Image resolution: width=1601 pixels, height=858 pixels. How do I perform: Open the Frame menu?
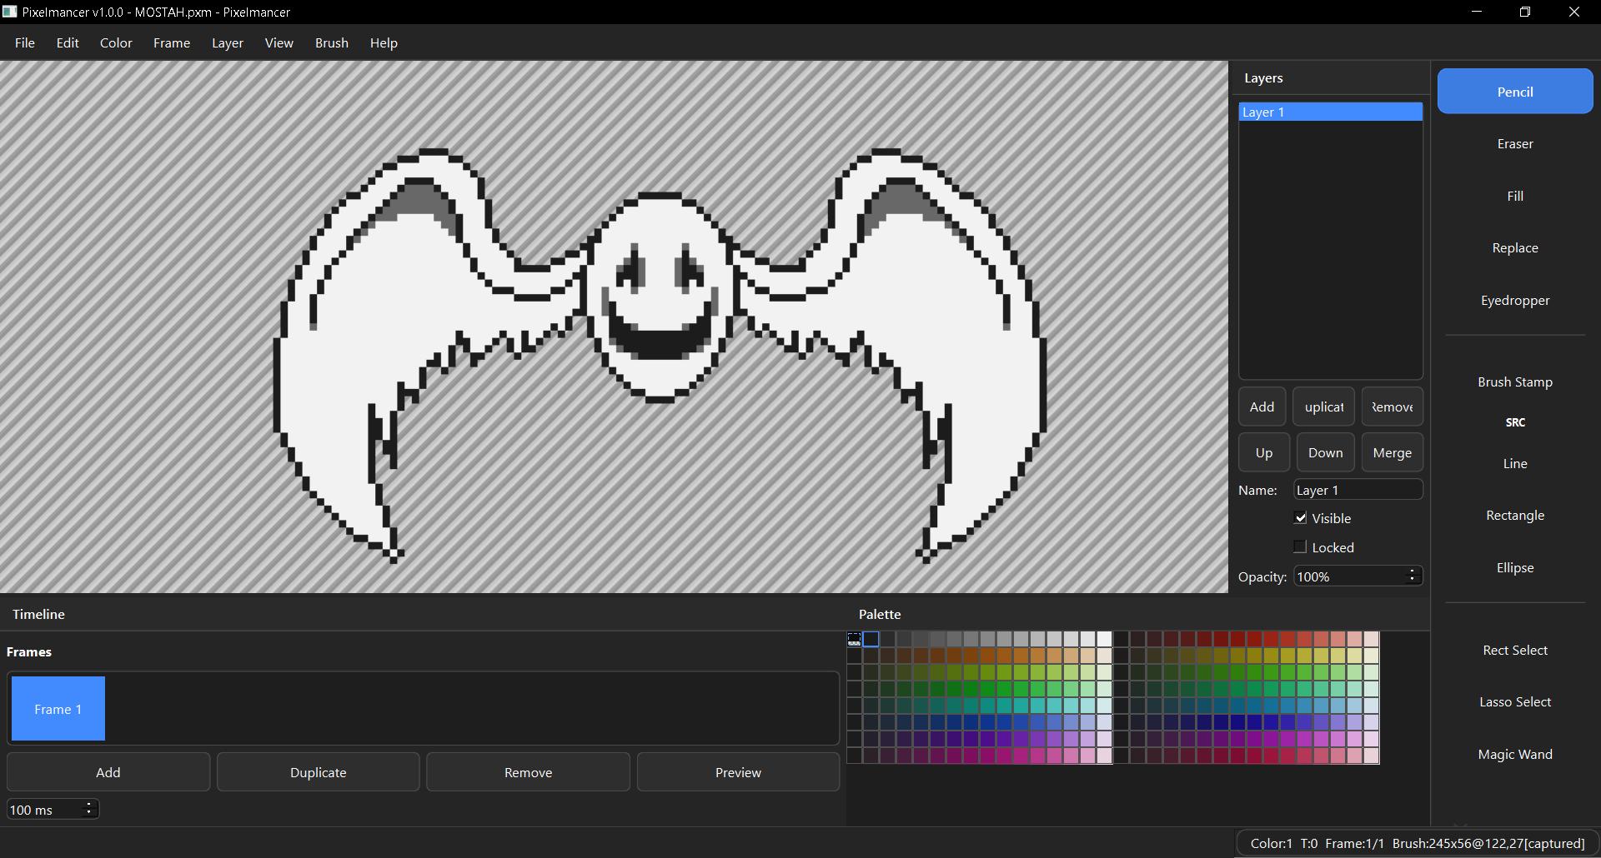pos(172,42)
